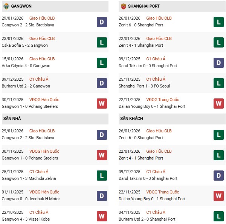Open Gangwon 1 - 3 Machida Zelvia result
Screen dimensions: 226x224
27,178
